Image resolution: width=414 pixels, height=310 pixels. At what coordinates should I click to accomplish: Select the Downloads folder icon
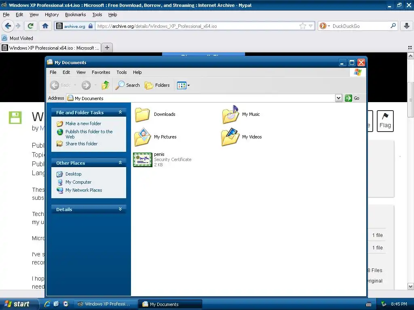coord(142,114)
